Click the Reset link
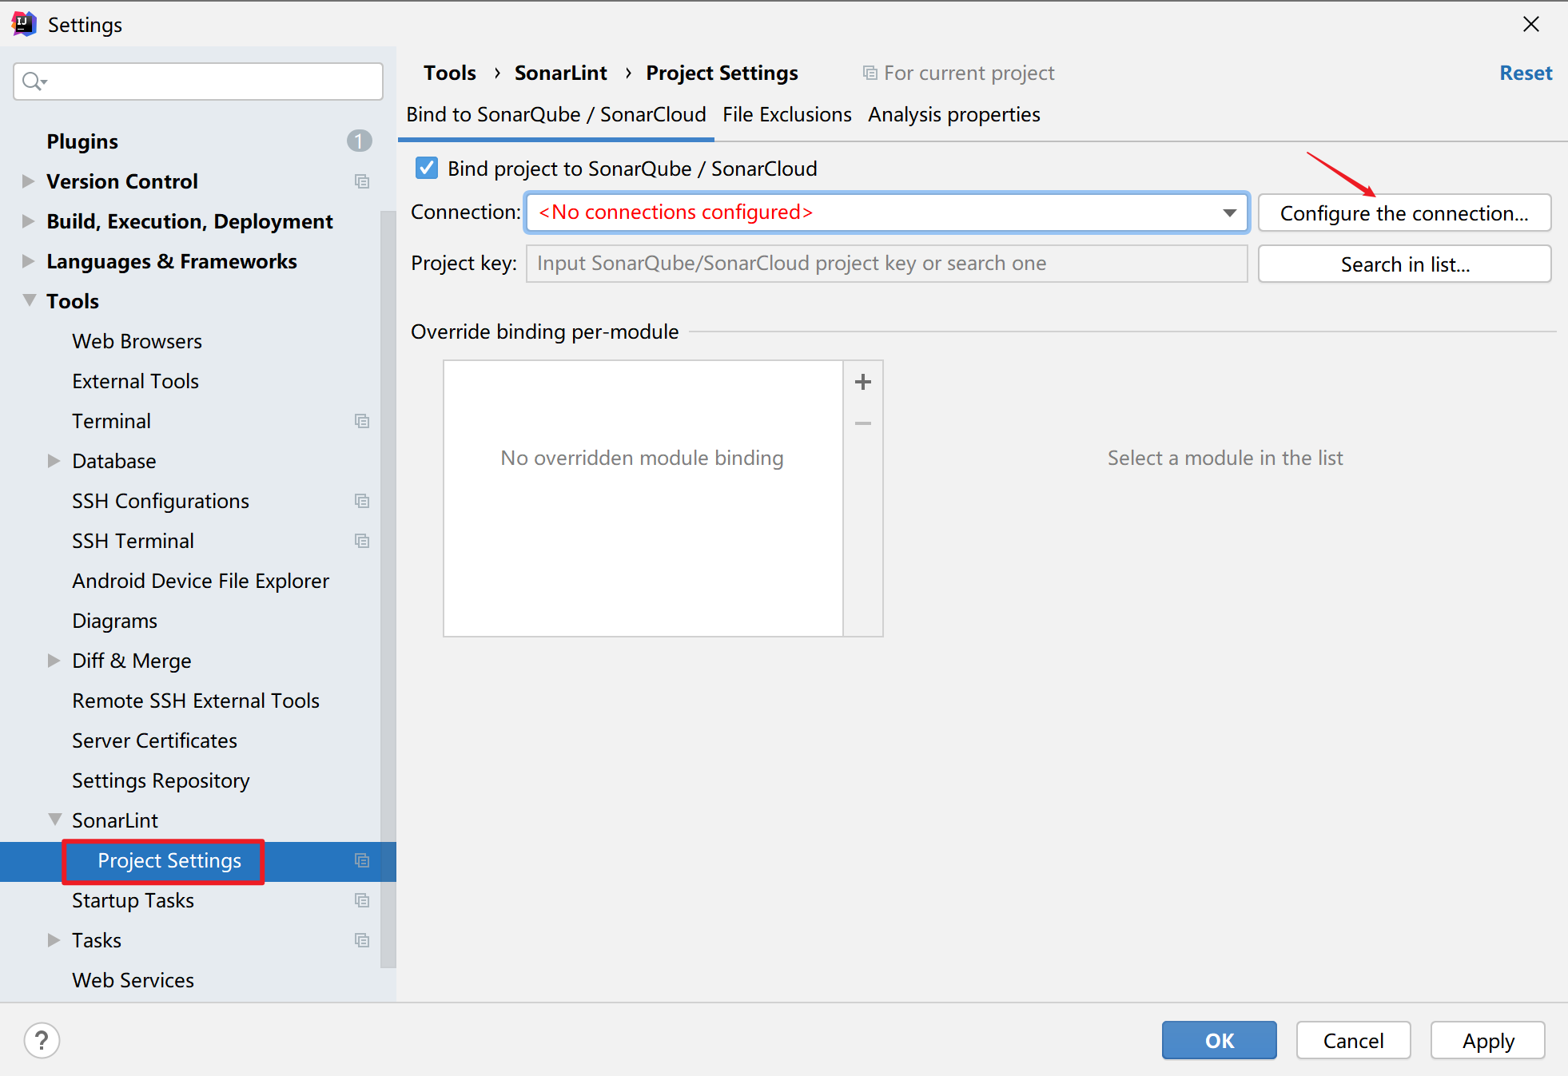Viewport: 1568px width, 1076px height. [x=1526, y=73]
